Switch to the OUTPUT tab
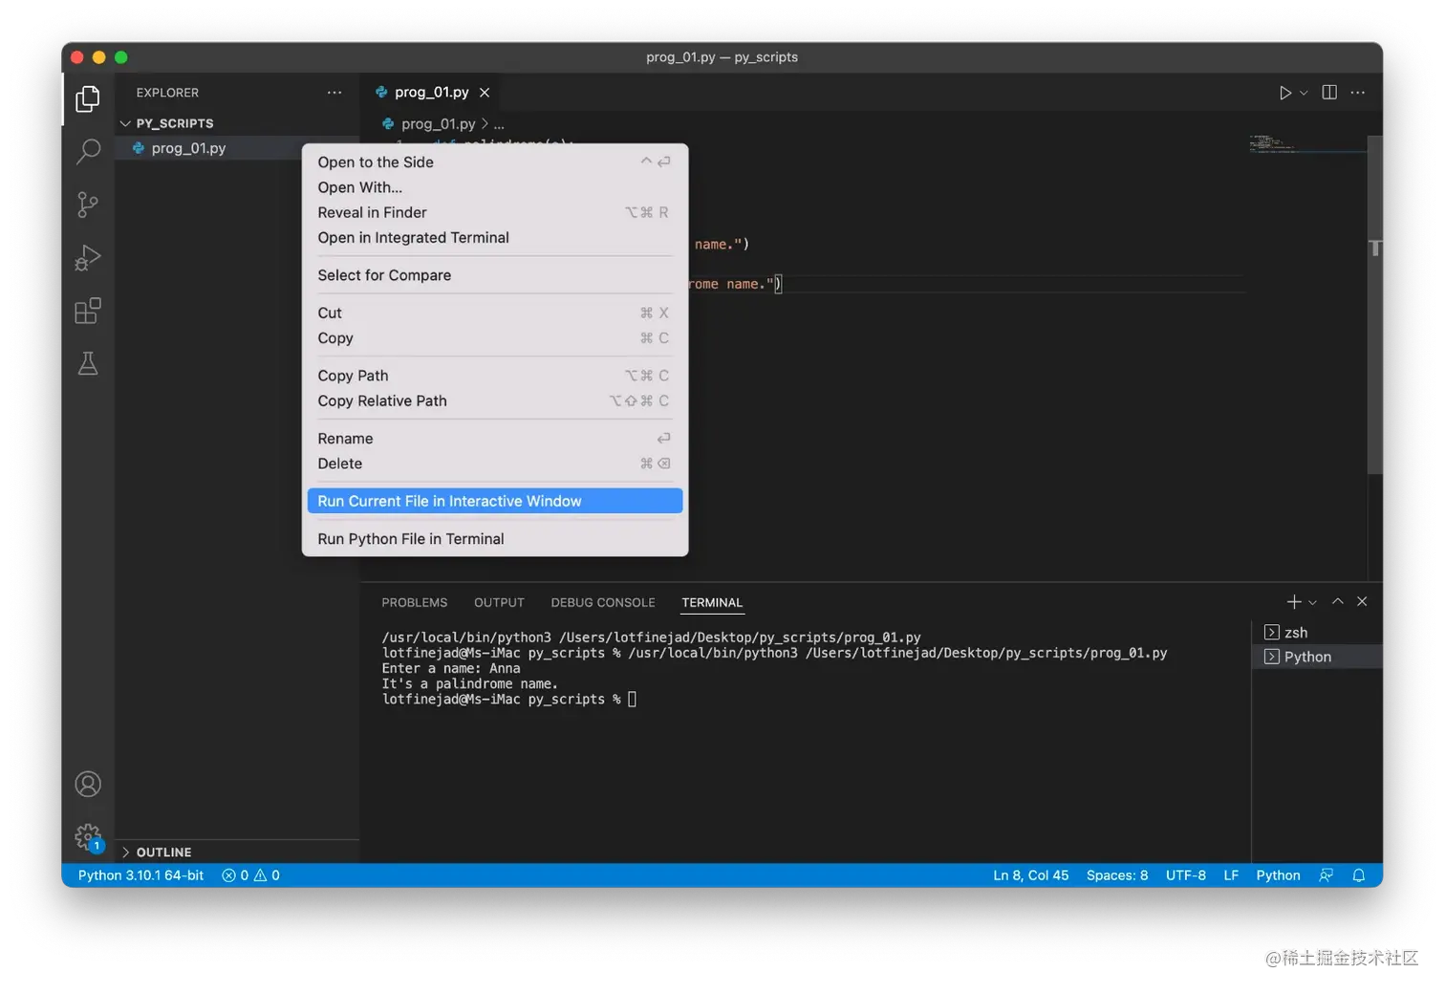1445x994 pixels. click(x=499, y=603)
